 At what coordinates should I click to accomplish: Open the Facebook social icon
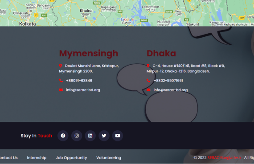click(x=63, y=136)
